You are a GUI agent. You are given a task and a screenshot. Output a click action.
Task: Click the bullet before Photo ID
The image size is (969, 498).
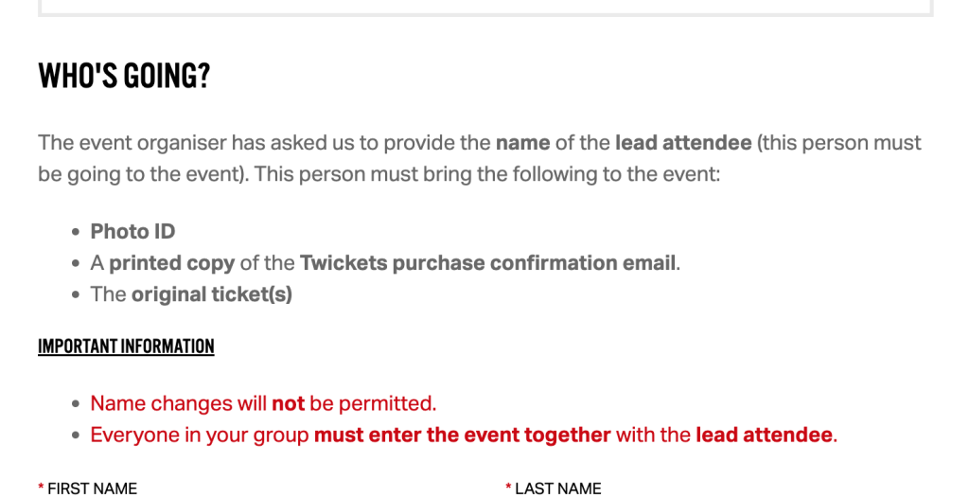coord(76,233)
